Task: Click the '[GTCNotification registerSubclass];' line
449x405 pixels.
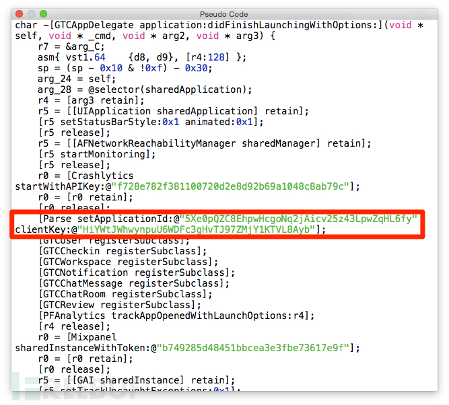Action: (136, 272)
